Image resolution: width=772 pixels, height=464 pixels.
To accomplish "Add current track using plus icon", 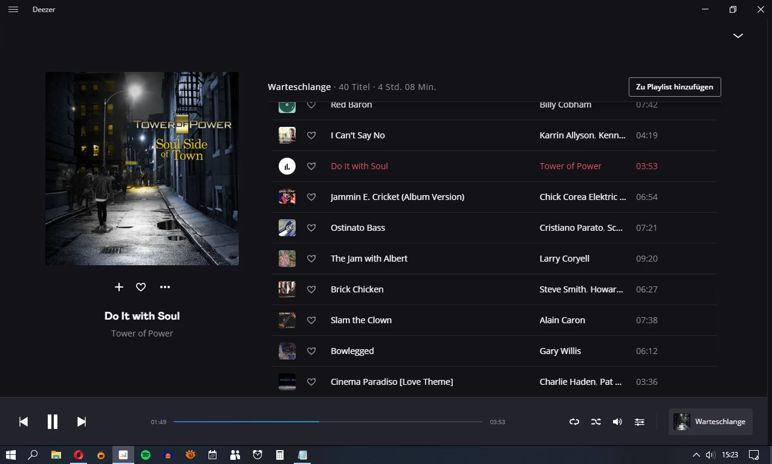I will [x=119, y=287].
